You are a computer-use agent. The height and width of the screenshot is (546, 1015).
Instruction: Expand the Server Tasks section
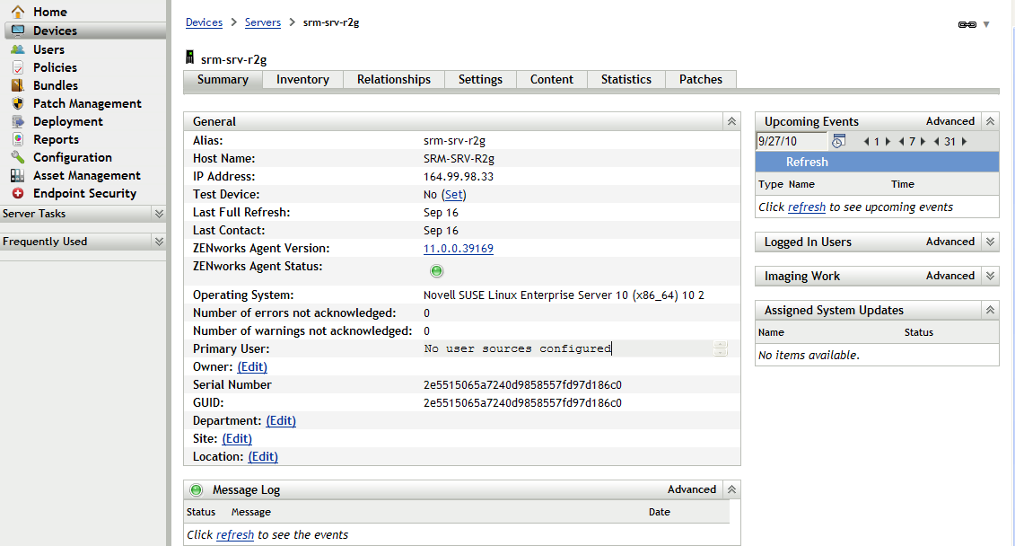(158, 214)
